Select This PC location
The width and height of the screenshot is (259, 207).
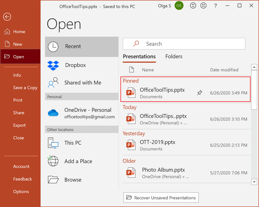point(82,143)
